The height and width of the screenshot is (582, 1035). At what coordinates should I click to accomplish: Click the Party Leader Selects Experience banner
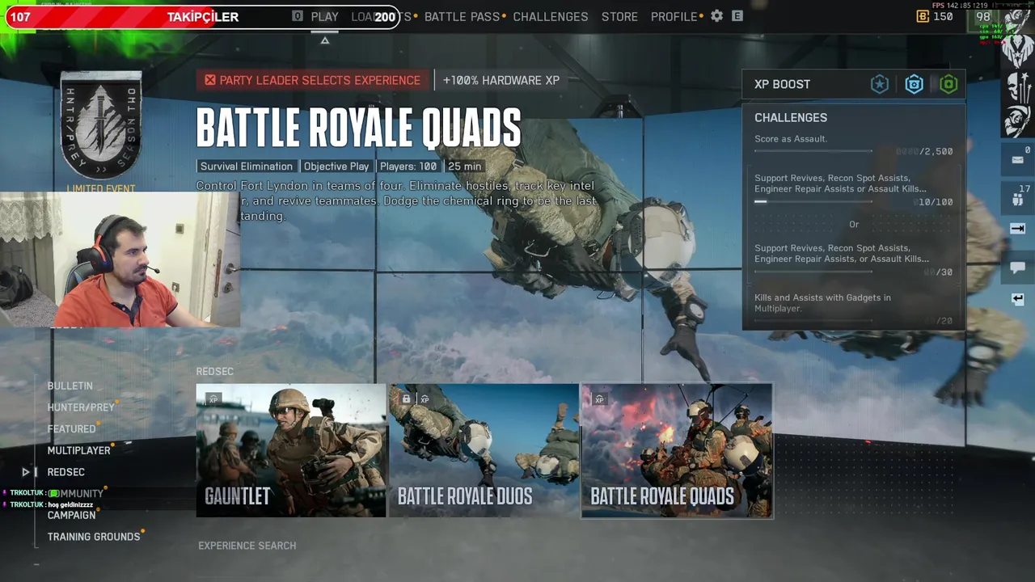315,80
